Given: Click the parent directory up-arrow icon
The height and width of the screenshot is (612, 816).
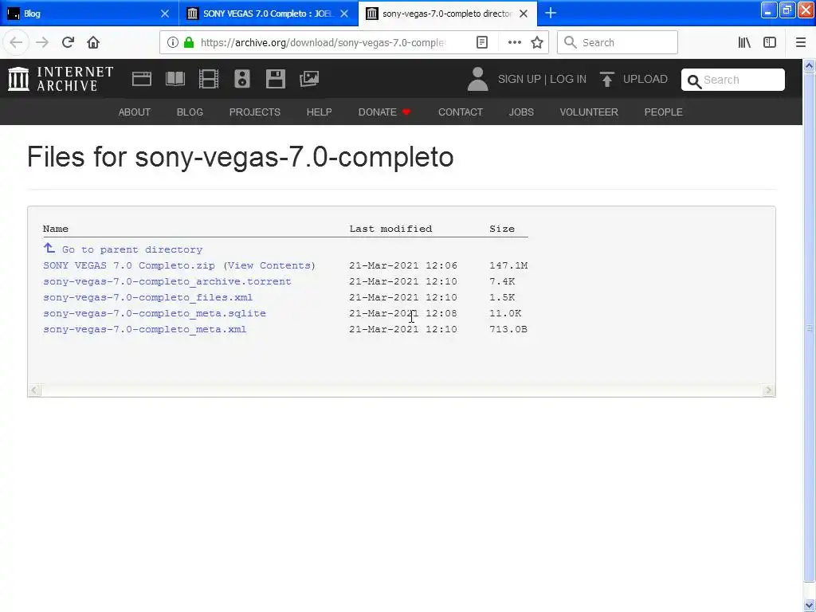Looking at the screenshot, I should (x=49, y=248).
